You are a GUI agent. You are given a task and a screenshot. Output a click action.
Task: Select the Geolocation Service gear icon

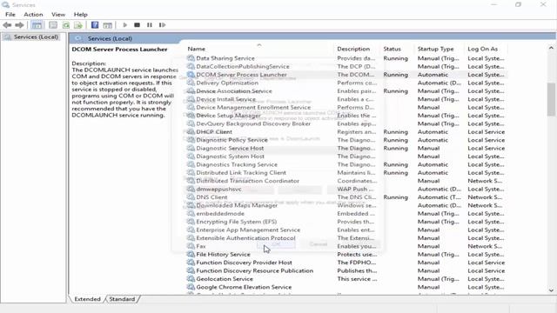click(x=191, y=279)
